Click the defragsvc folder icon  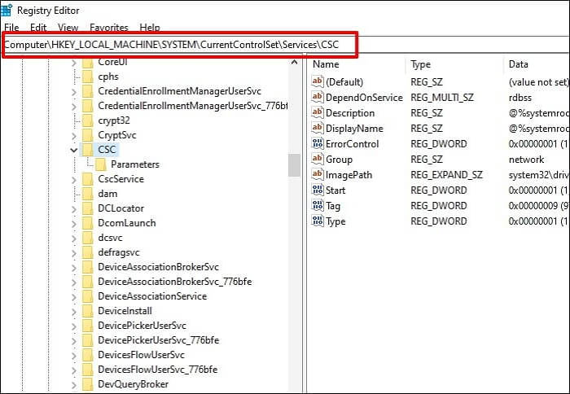pyautogui.click(x=88, y=252)
